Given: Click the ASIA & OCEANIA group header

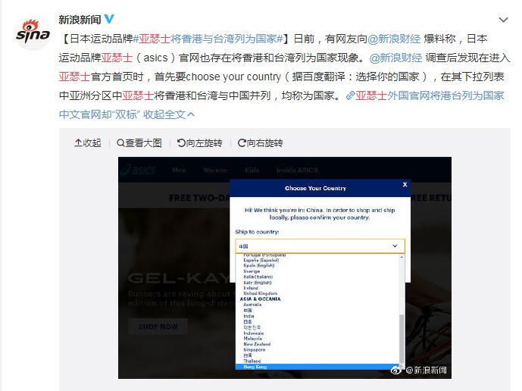Looking at the screenshot, I should 261,299.
